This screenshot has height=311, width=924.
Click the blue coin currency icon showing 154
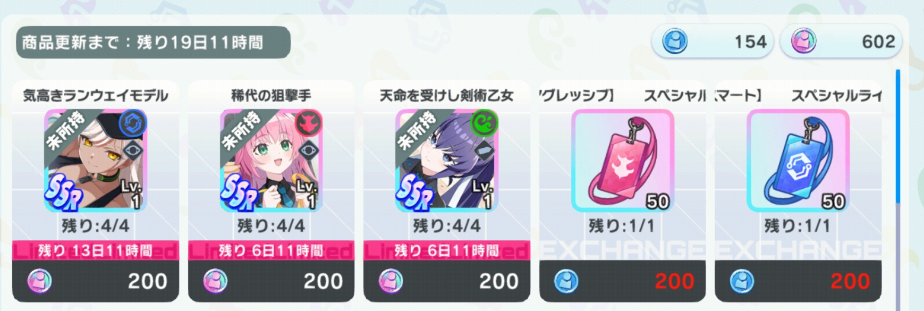(674, 41)
